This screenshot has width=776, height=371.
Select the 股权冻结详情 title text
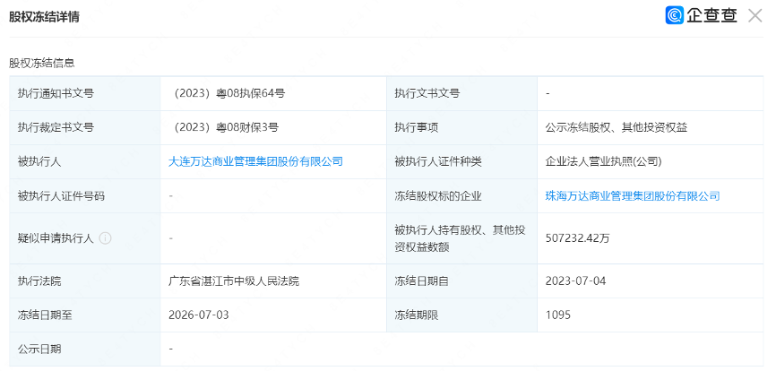44,16
